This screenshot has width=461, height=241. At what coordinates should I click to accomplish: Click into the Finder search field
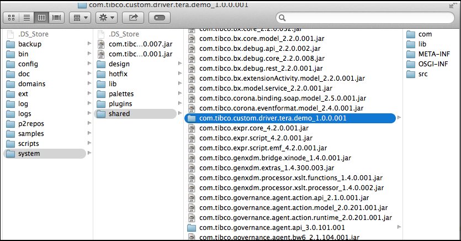365,18
